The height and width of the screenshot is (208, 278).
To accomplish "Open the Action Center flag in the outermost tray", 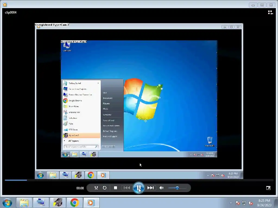I will tap(238, 203).
